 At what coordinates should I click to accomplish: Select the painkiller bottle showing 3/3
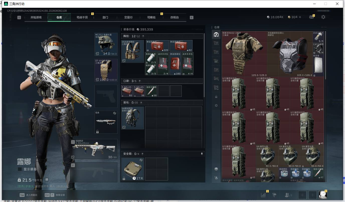point(151,69)
